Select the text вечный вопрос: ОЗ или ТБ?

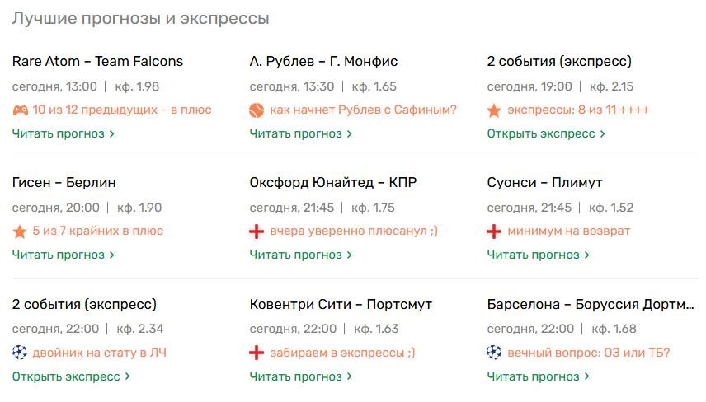tap(589, 353)
